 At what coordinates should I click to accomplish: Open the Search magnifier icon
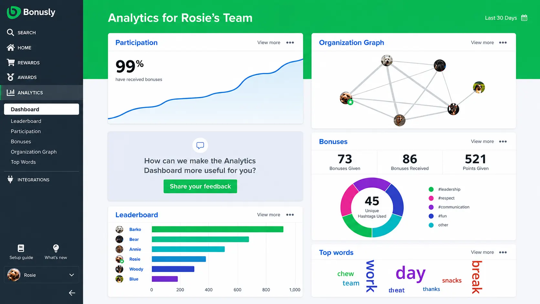10,32
